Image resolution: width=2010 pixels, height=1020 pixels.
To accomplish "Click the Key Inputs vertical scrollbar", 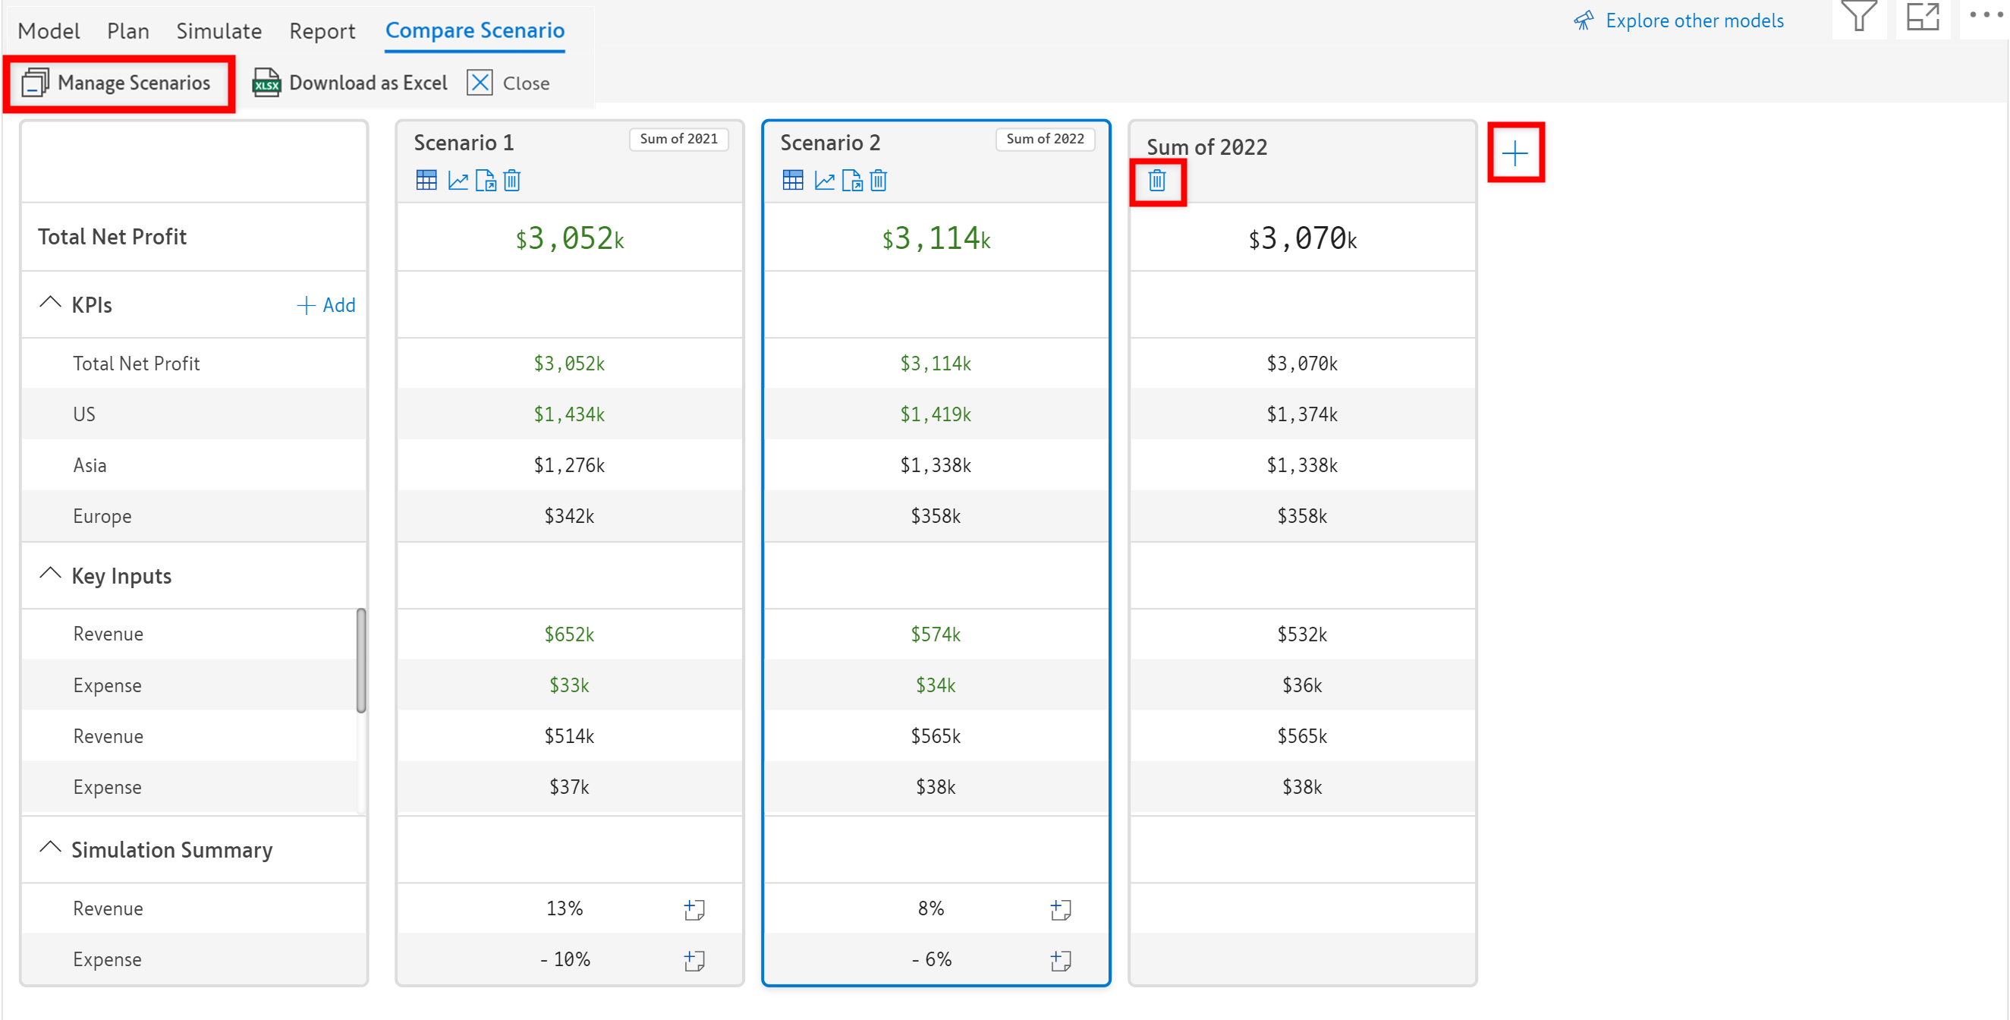I will (x=360, y=660).
